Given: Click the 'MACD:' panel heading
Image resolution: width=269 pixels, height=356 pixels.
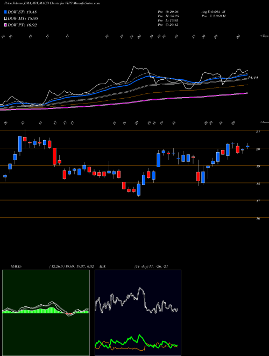Looking at the screenshot, I should tap(16, 266).
